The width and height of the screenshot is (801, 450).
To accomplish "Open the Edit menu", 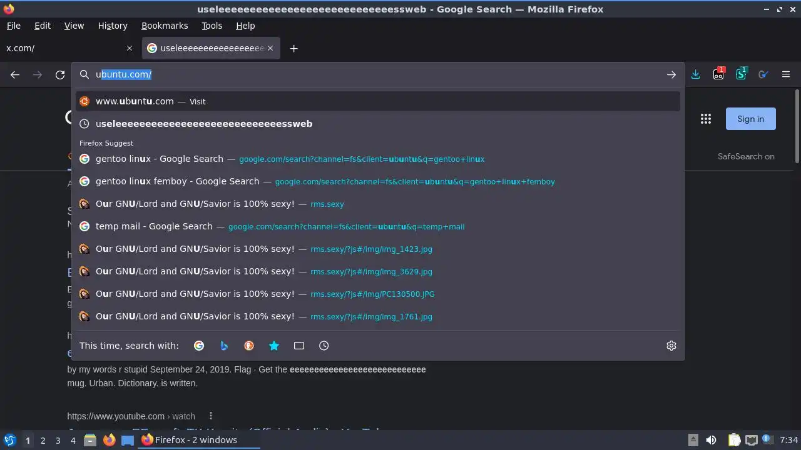I will 43,26.
